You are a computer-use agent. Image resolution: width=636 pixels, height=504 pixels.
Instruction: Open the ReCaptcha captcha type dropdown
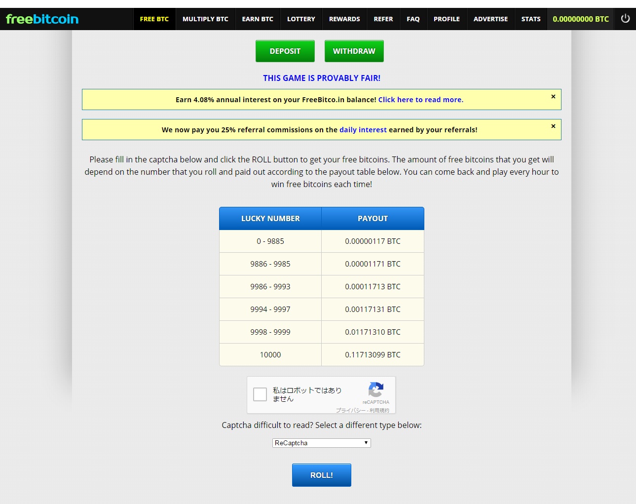click(x=321, y=443)
